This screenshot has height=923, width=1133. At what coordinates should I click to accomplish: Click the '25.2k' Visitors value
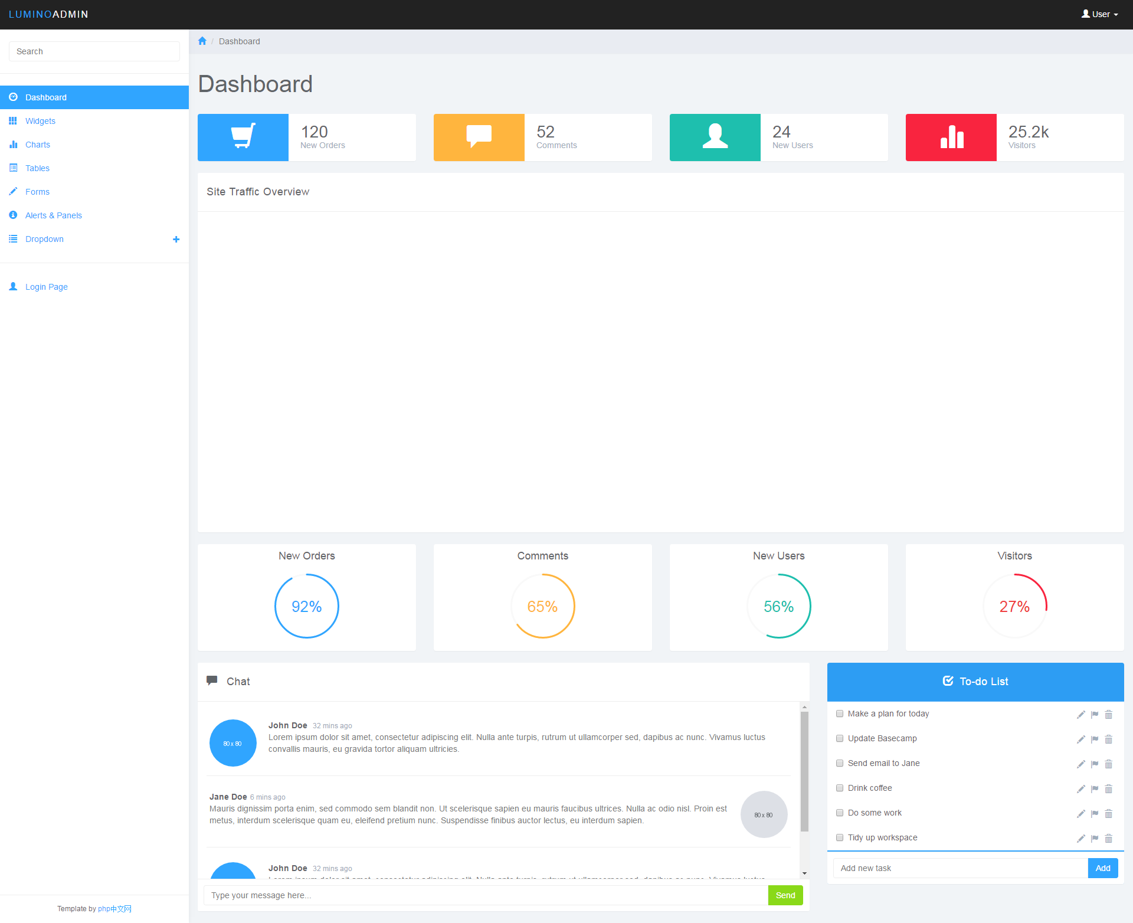(1029, 132)
